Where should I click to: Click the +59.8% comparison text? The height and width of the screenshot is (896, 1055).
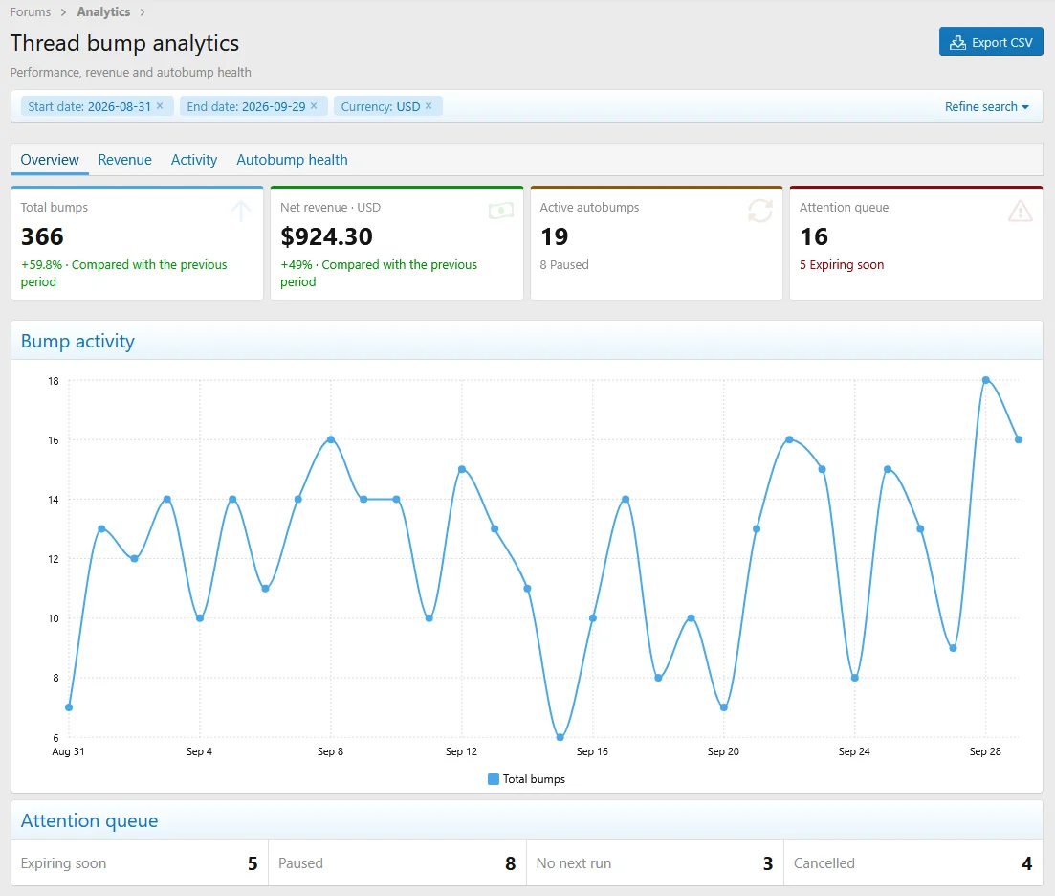pos(123,274)
